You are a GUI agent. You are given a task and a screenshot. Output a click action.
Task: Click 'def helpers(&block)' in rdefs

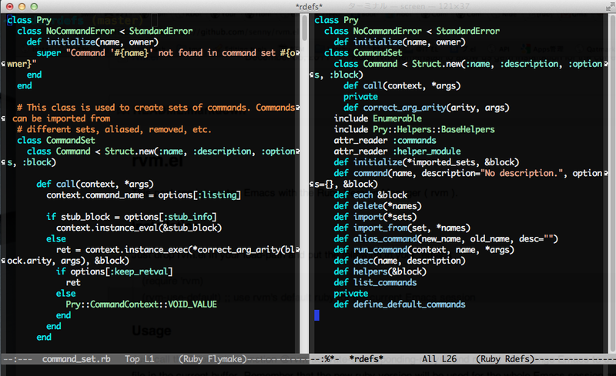point(380,271)
